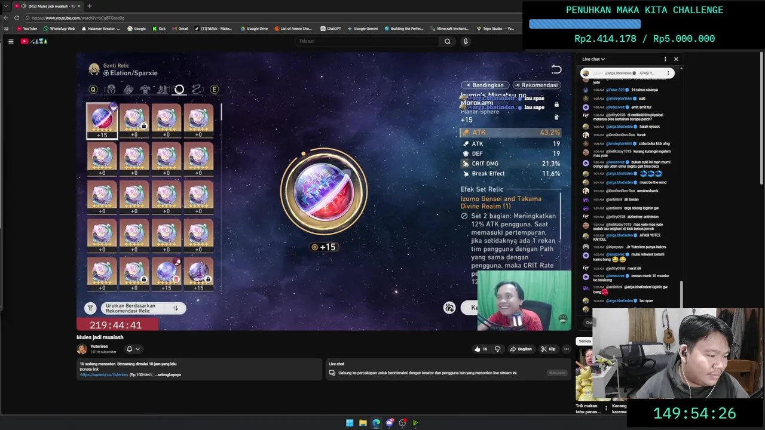Click the round icon beside the Kenakan button
Viewport: 765px width, 430px height.
click(x=449, y=308)
